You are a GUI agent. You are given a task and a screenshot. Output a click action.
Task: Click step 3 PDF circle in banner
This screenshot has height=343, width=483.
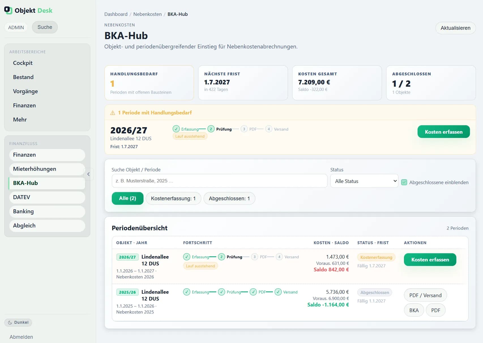(x=244, y=129)
